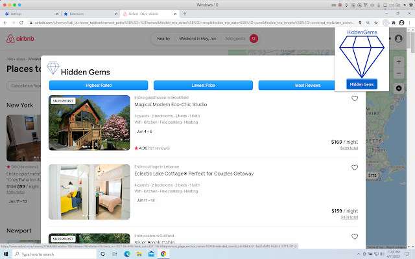This screenshot has height=259, width=415.
Task: Sort listings by Most Reviews
Action: [297, 85]
